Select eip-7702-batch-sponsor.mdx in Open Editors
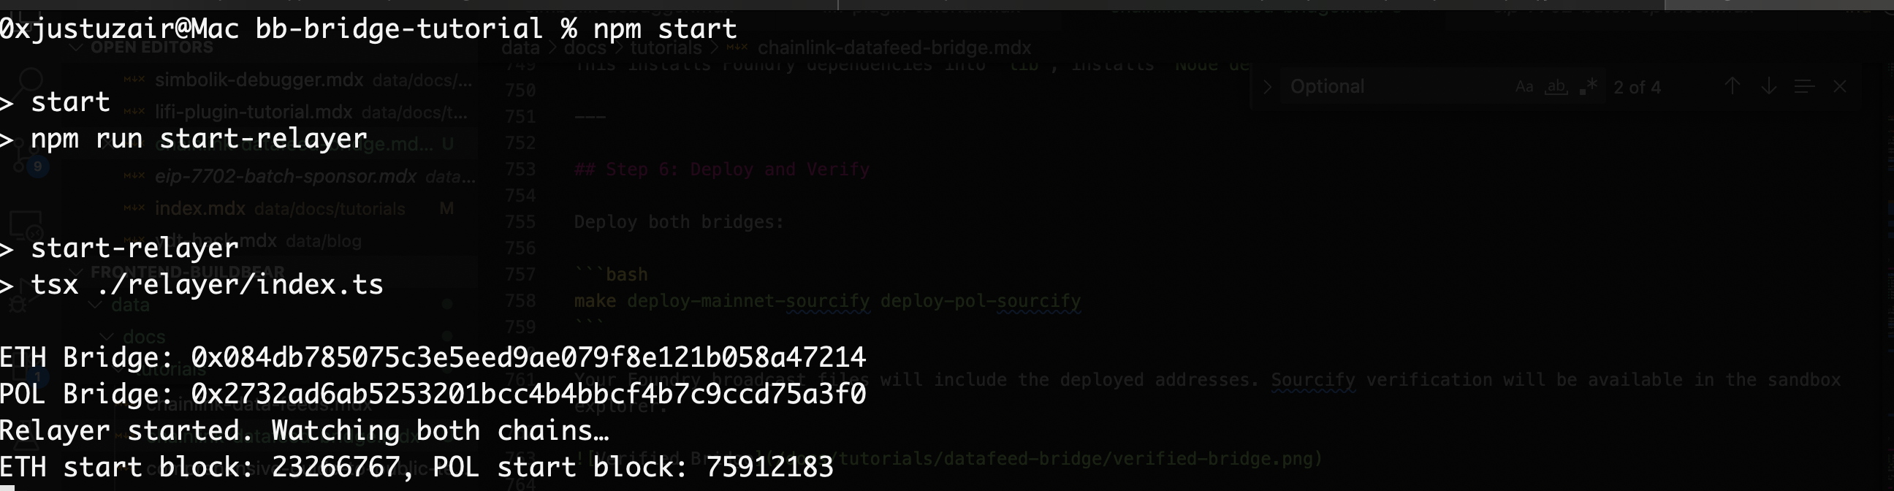1894x491 pixels. [285, 176]
